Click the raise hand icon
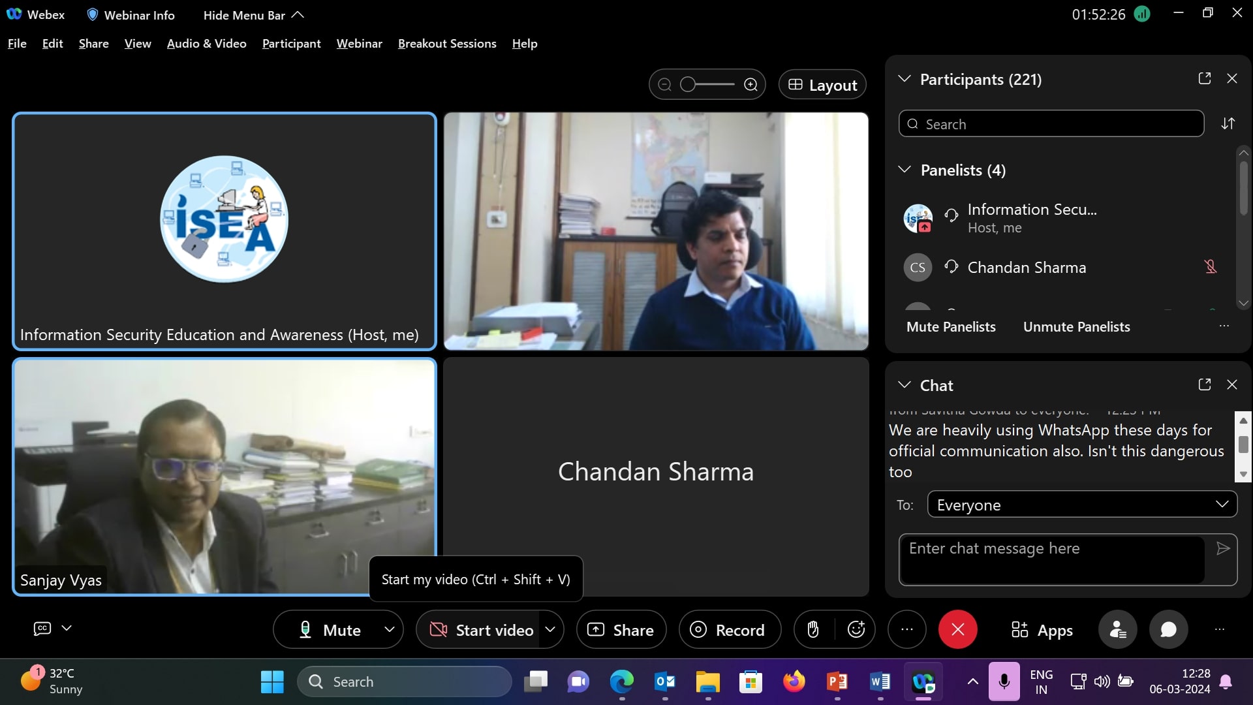The image size is (1253, 705). pyautogui.click(x=812, y=629)
